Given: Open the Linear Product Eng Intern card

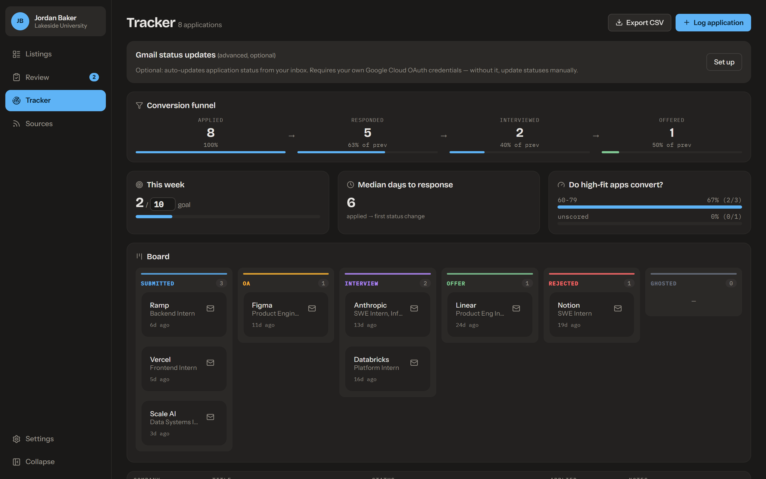Looking at the screenshot, I should 490,315.
